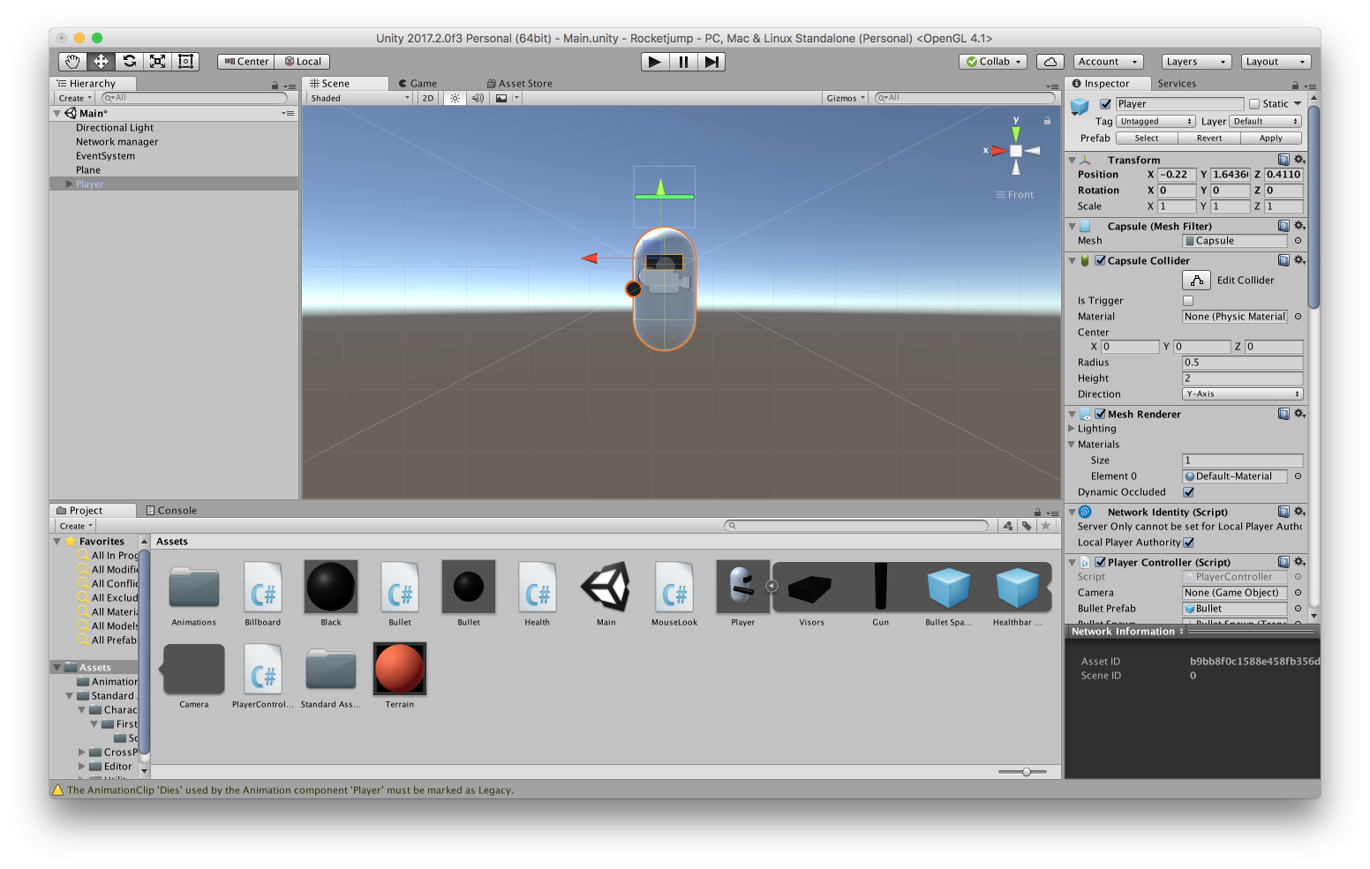The image size is (1370, 869).
Task: Select the Black material asset
Action: [331, 594]
